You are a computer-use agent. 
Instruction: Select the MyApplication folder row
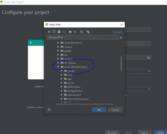pyautogui.click(x=73, y=91)
